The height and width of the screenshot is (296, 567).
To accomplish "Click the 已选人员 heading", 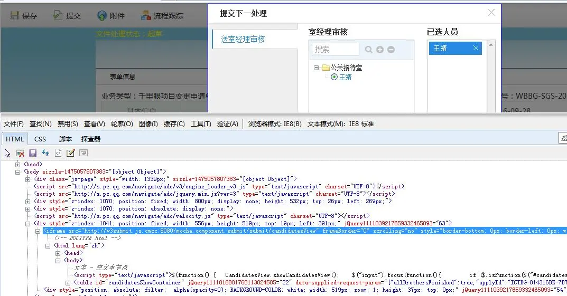I will pos(443,32).
